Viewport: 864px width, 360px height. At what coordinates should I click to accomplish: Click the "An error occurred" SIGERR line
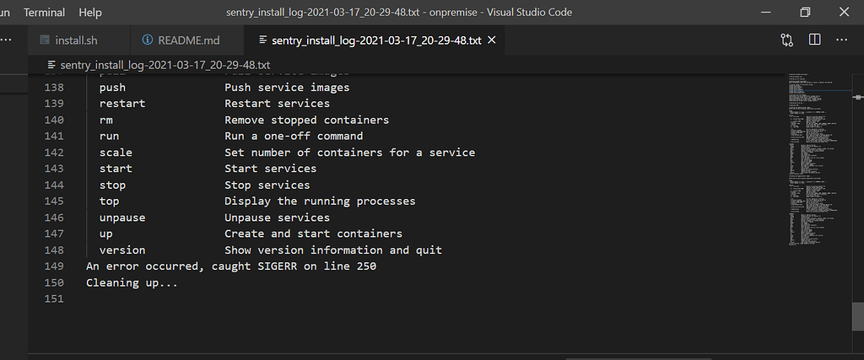pos(230,266)
